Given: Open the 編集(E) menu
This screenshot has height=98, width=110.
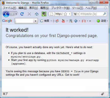Looking at the screenshot, I should (23, 8).
